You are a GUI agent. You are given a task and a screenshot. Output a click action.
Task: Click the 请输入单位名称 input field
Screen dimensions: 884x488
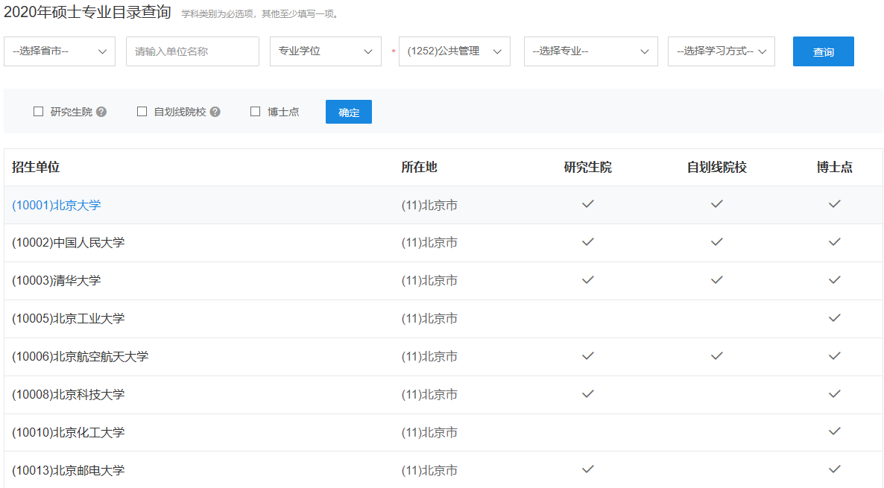click(x=192, y=51)
